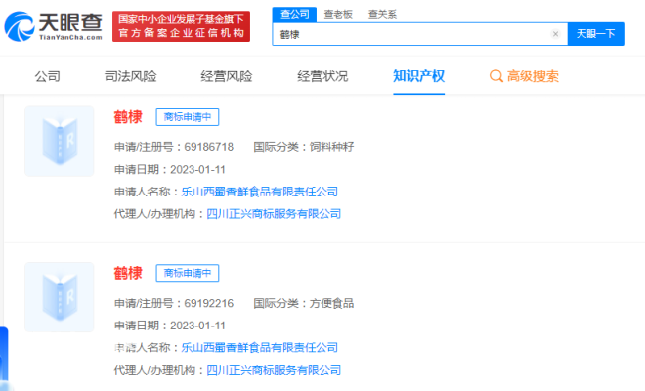Click registration number 69192216 text
Image resolution: width=645 pixels, height=391 pixels.
209,304
